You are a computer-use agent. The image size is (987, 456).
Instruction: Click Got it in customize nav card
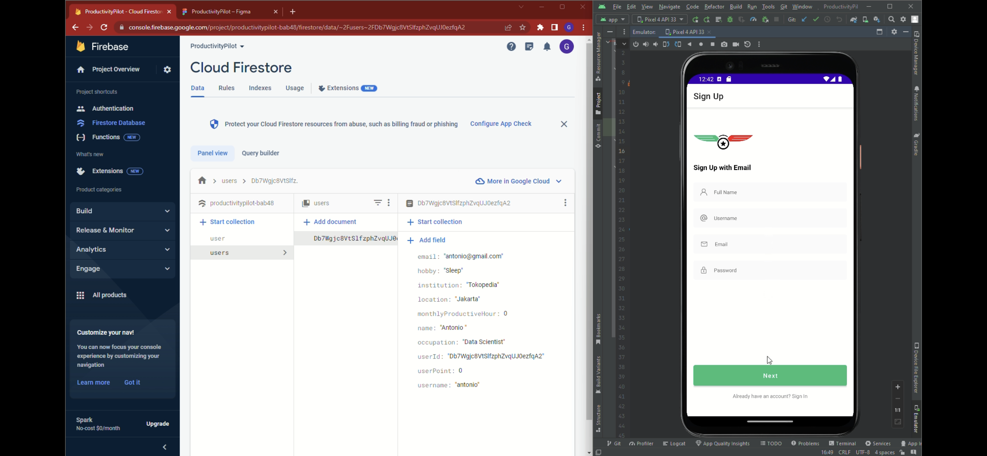(x=132, y=382)
